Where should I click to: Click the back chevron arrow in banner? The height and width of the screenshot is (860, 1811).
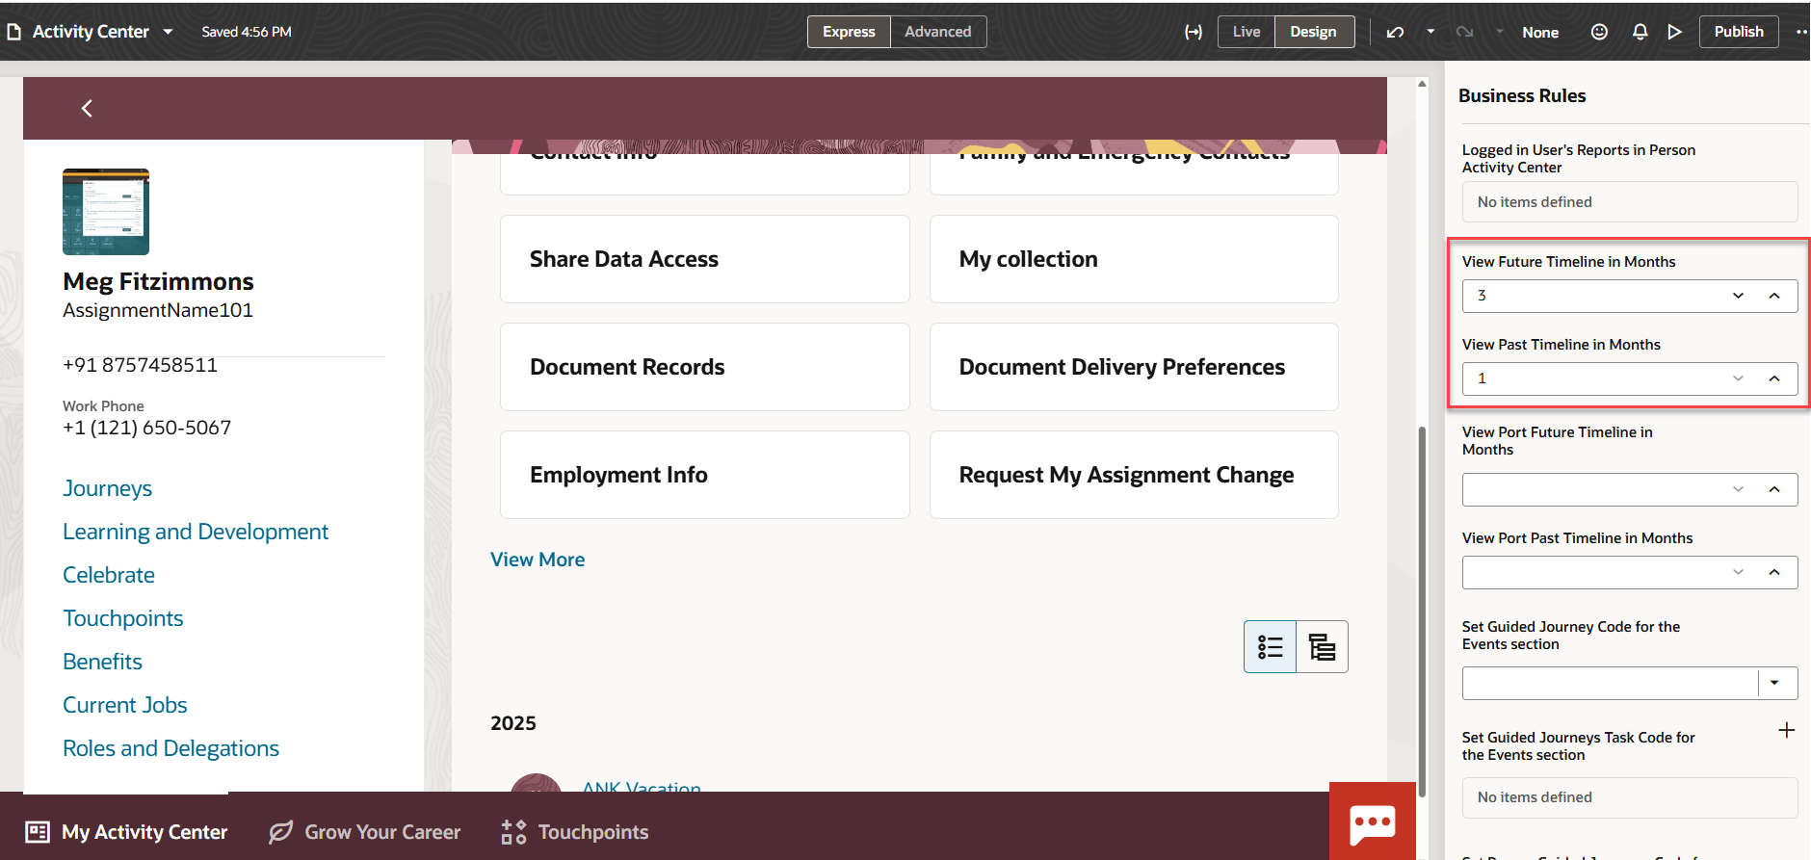coord(87,109)
